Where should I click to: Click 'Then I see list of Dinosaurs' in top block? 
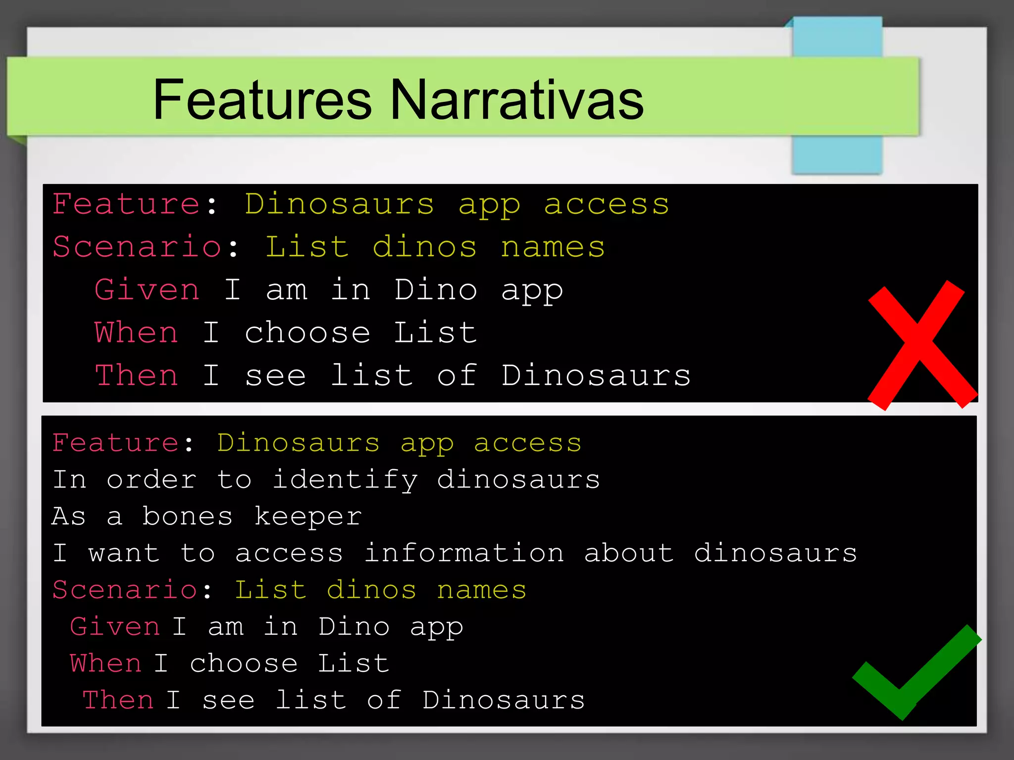click(x=393, y=375)
